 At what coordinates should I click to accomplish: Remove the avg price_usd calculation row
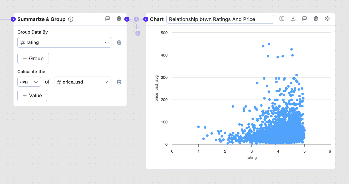tap(119, 82)
